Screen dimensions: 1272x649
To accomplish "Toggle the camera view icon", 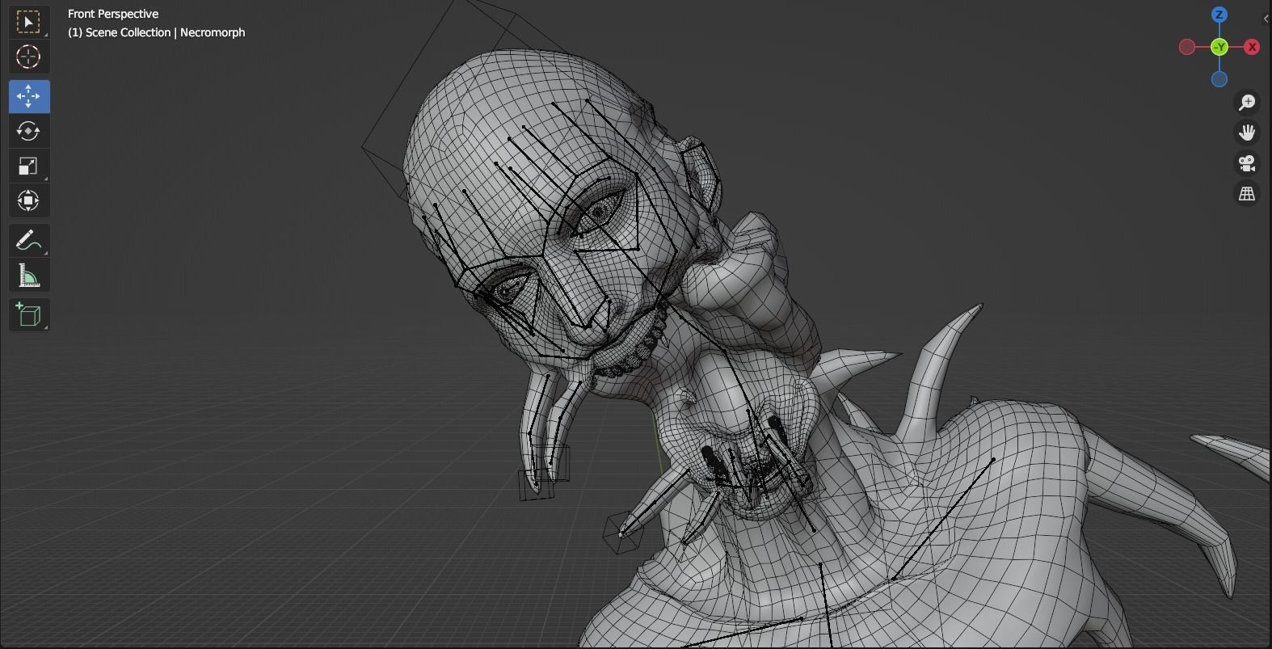I will point(1247,163).
